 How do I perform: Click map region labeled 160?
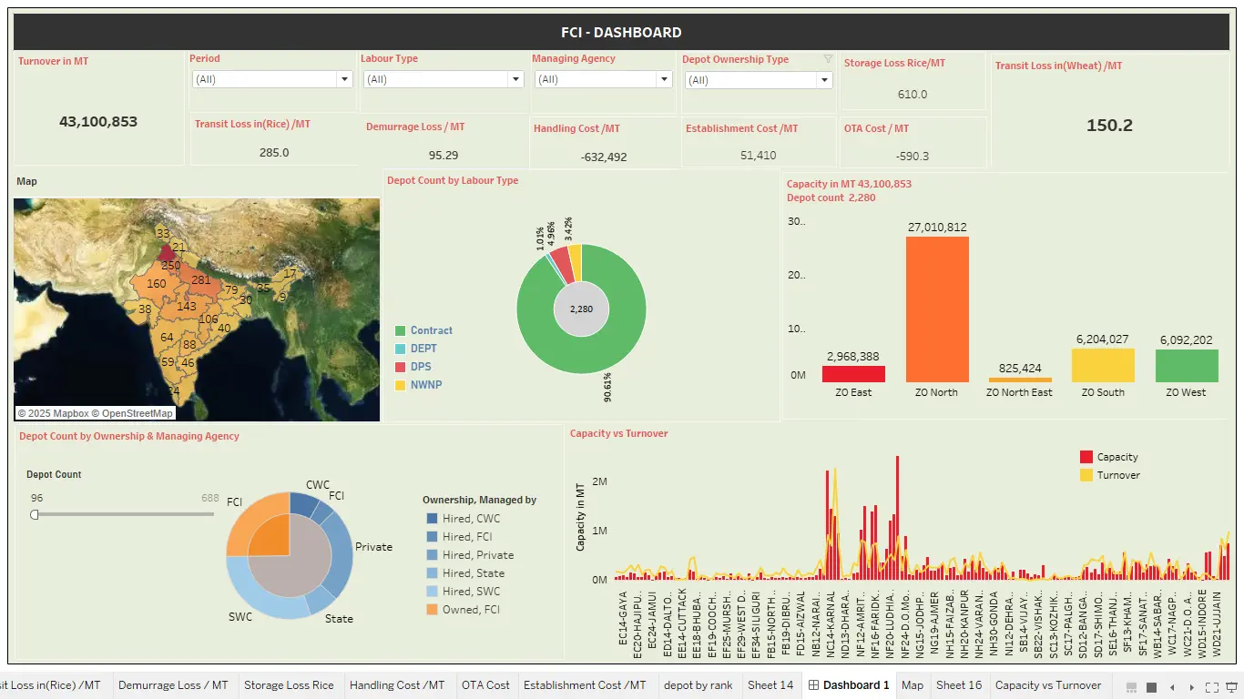(x=156, y=284)
